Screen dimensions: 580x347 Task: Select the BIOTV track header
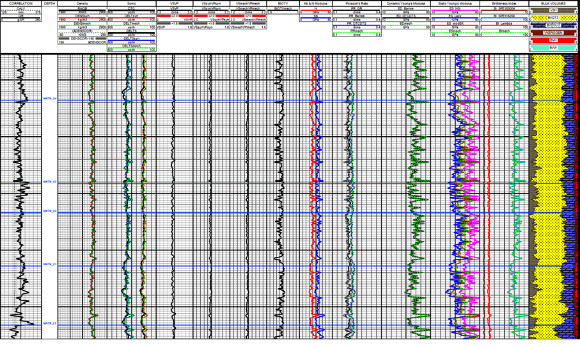pos(281,3)
